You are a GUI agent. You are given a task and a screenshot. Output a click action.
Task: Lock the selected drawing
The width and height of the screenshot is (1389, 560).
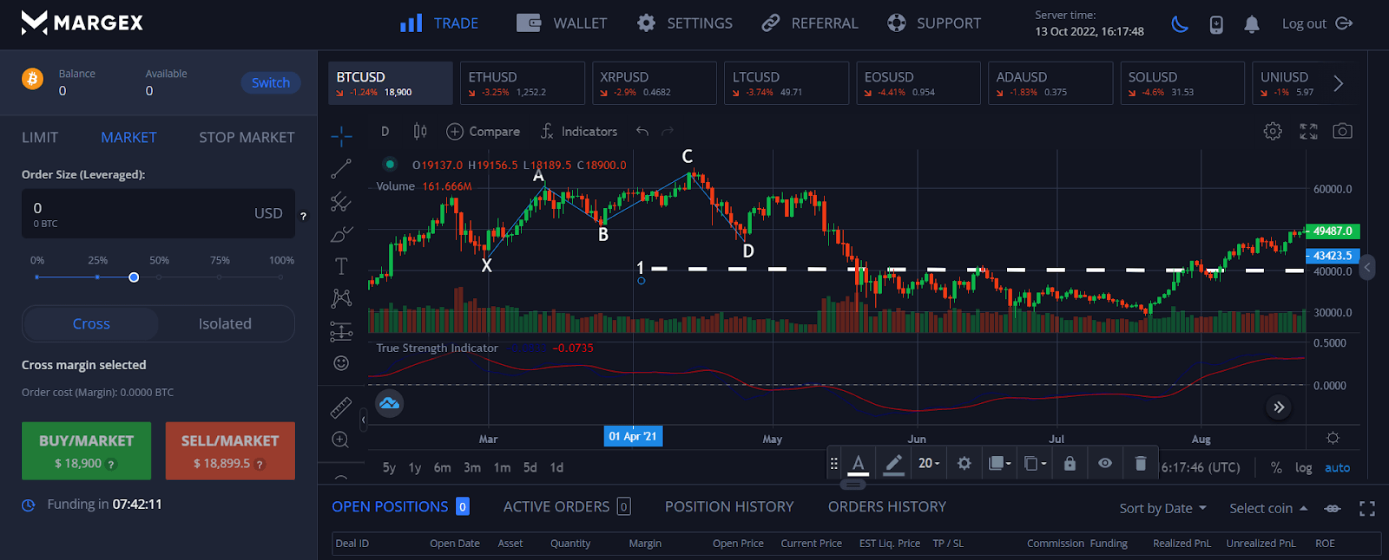point(1070,463)
